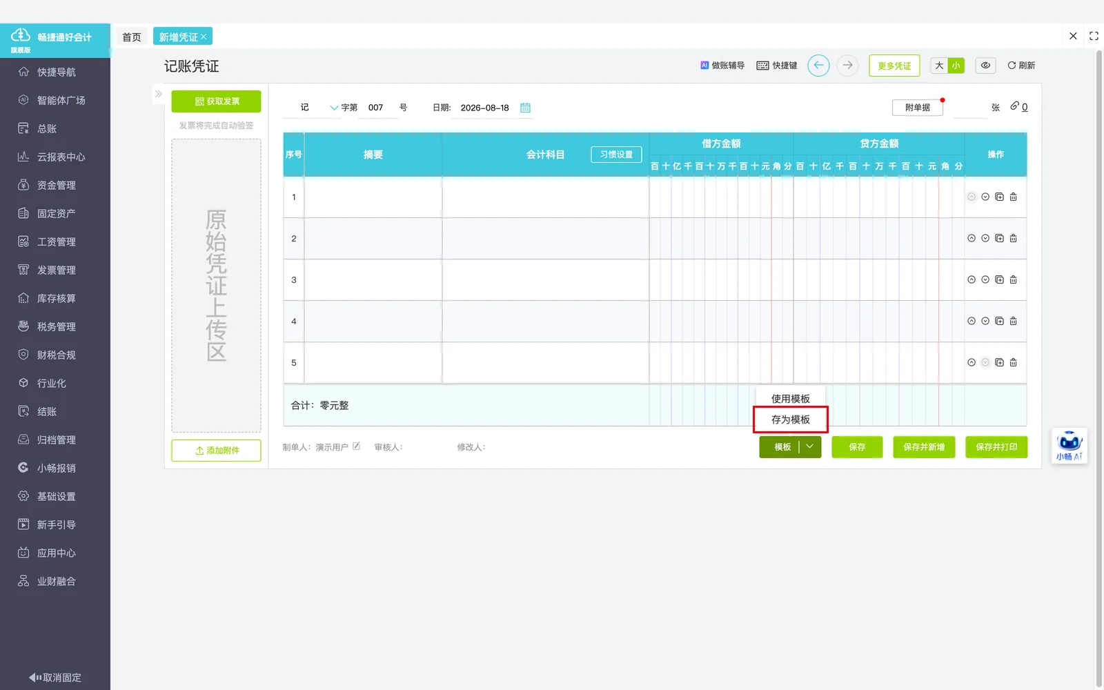Delete voucher row 5 with trash icon
Image resolution: width=1104 pixels, height=690 pixels.
[1013, 363]
